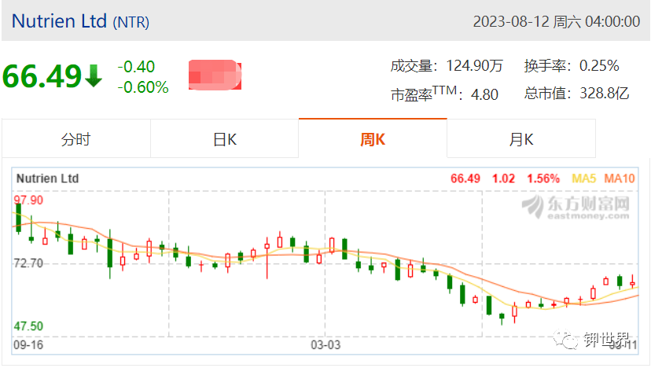
Task: Click the 09-16 start date label
Action: click(x=28, y=344)
